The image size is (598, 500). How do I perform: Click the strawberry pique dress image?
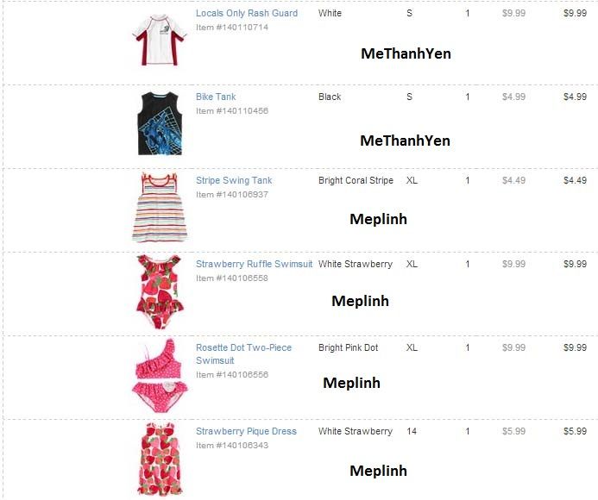(160, 459)
